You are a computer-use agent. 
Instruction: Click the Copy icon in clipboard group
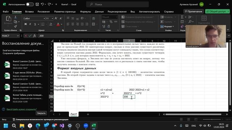click(x=15, y=22)
